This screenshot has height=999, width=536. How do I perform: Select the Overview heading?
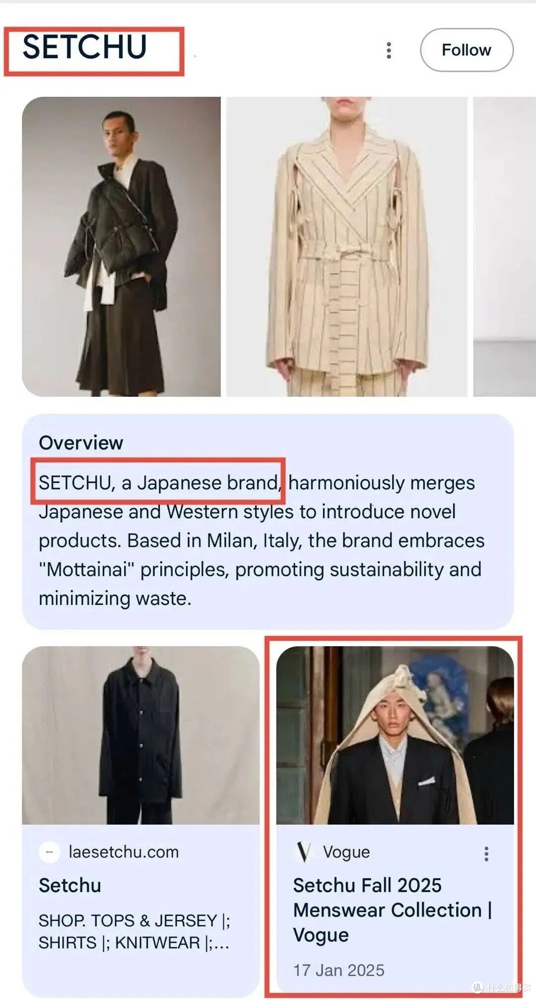click(x=81, y=443)
